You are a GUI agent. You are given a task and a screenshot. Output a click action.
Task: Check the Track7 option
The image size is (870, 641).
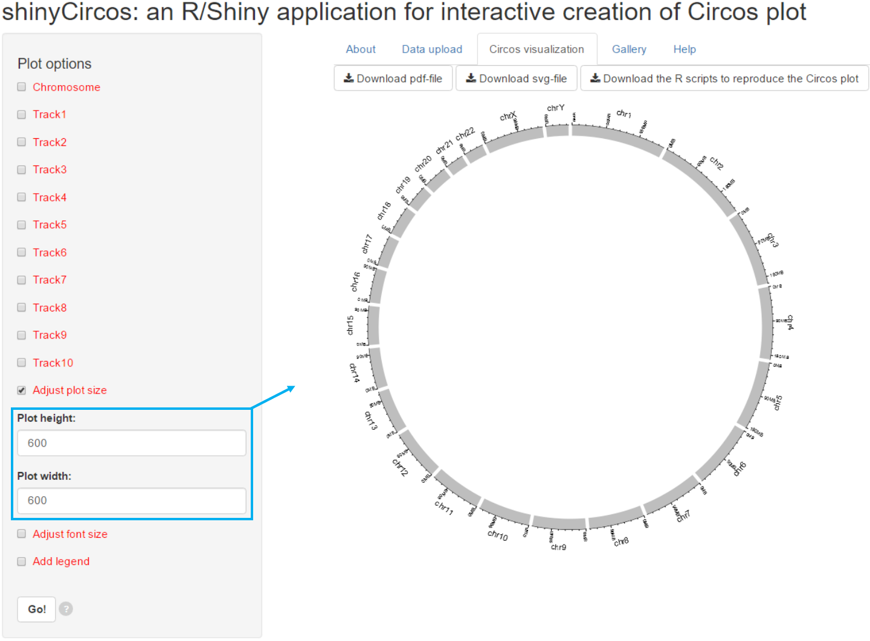coord(22,280)
